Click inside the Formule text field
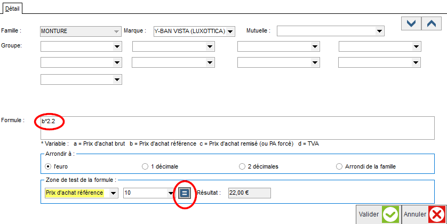This screenshot has height=224, width=447. click(237, 127)
